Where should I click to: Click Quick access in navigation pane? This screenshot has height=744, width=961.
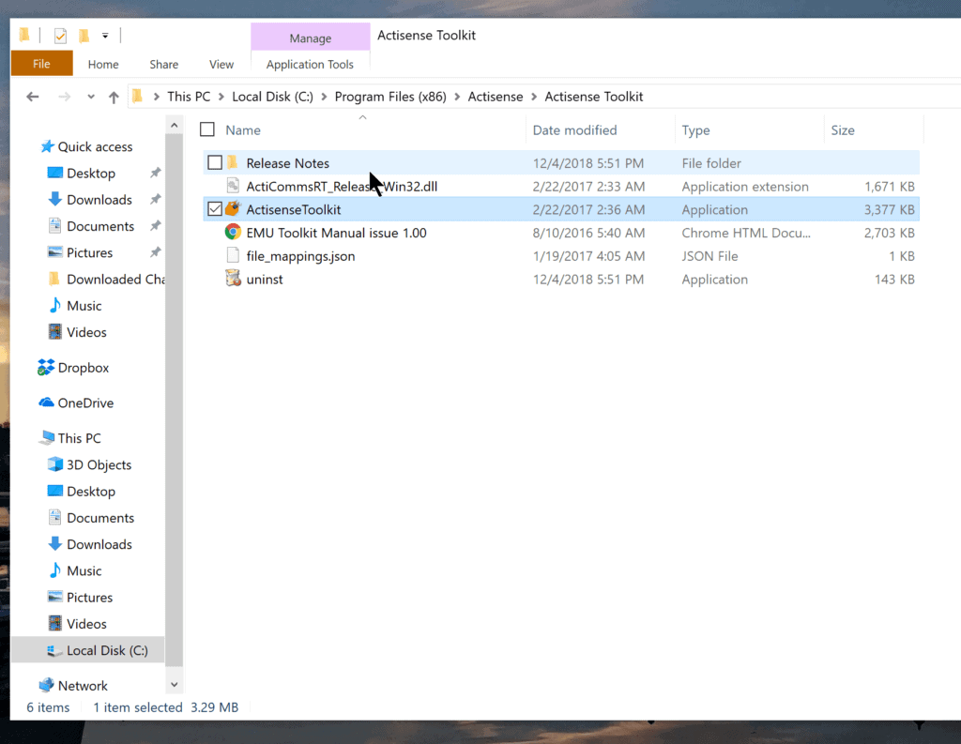[x=95, y=146]
